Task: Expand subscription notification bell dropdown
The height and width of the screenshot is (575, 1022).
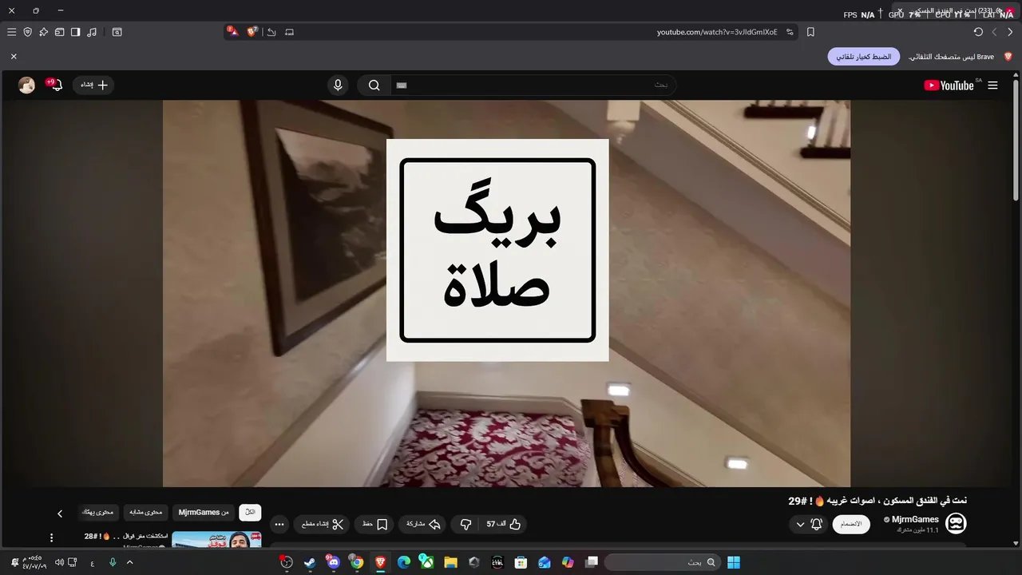Action: click(808, 524)
